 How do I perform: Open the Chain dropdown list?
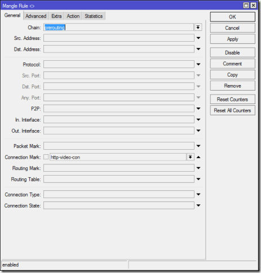point(198,28)
